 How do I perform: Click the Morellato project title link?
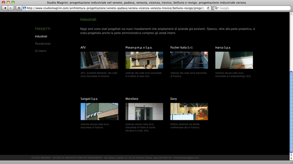click(132, 99)
